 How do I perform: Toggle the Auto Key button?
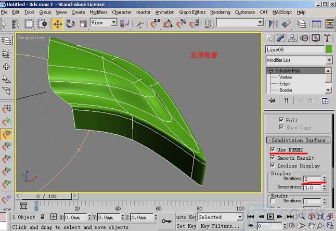[x=186, y=217]
